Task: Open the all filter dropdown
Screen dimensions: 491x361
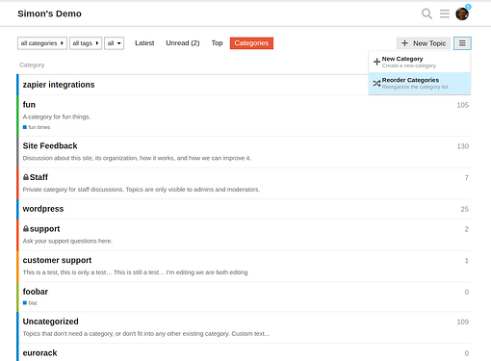Action: 114,43
